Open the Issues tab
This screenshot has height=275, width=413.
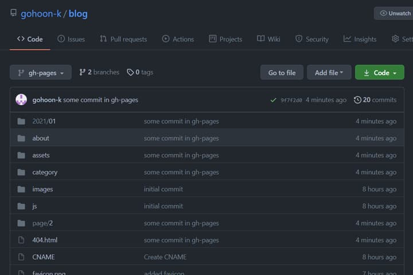point(71,39)
